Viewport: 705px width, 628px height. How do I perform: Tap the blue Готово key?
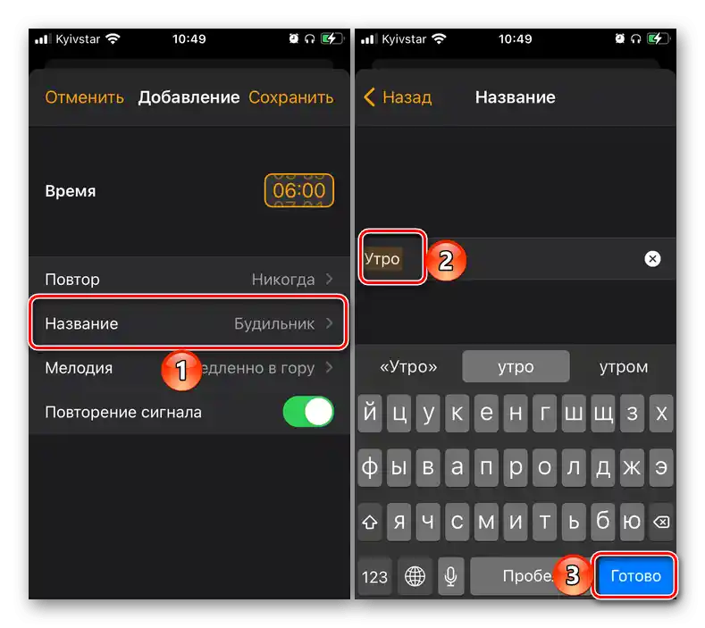(635, 576)
